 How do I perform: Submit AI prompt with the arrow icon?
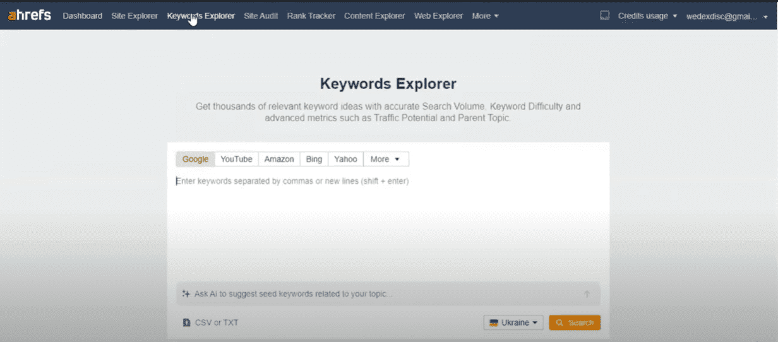coord(587,294)
